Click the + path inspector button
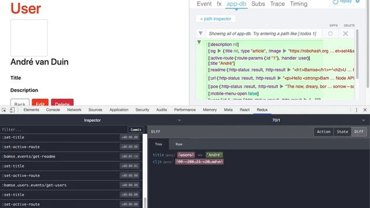 [216, 19]
